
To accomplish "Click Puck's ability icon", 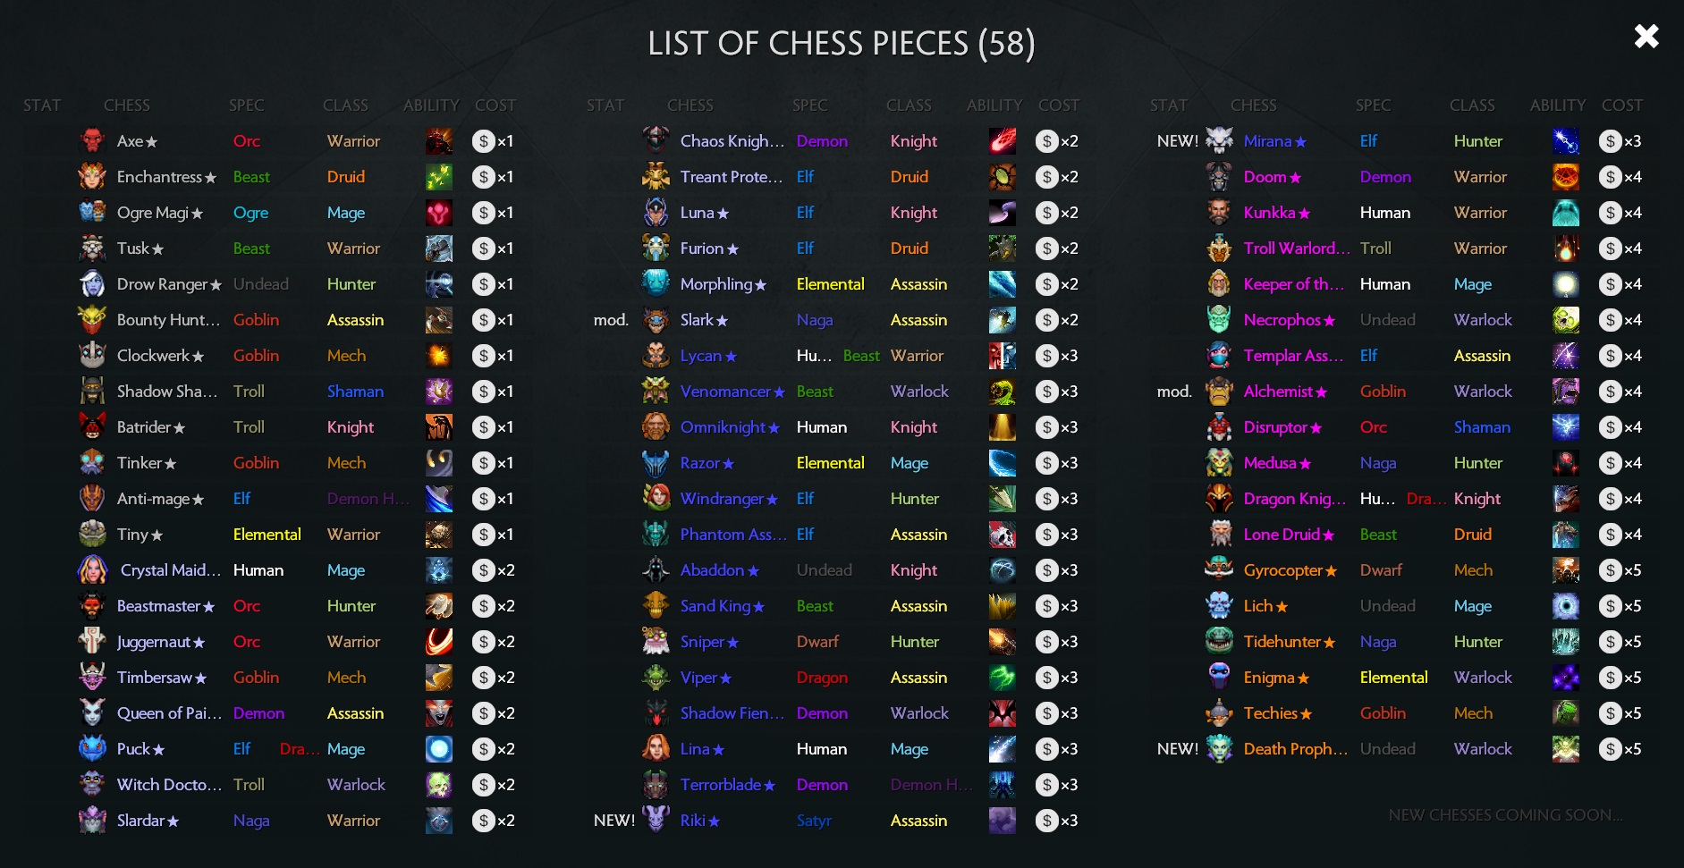I will [x=438, y=749].
